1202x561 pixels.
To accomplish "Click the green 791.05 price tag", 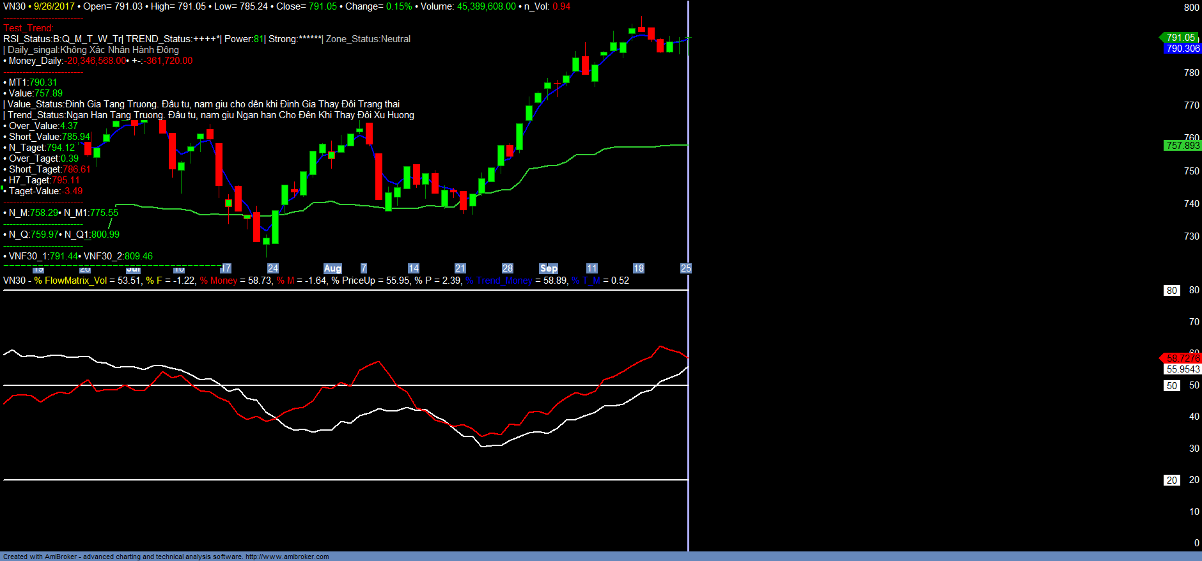I will click(x=1180, y=38).
